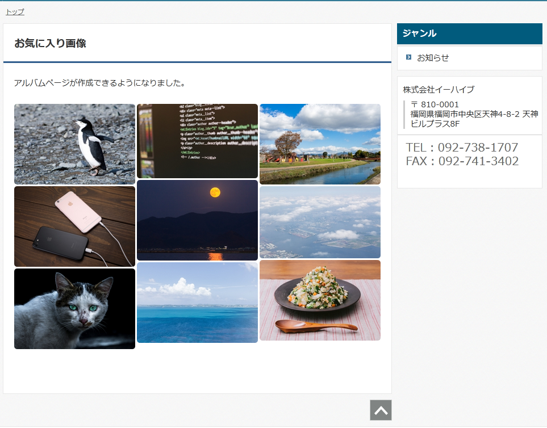Open the HTML code screen thumbnail
The height and width of the screenshot is (428, 547).
pyautogui.click(x=197, y=141)
